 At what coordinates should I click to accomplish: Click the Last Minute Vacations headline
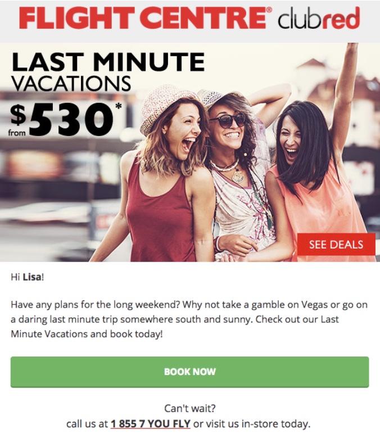(108, 72)
